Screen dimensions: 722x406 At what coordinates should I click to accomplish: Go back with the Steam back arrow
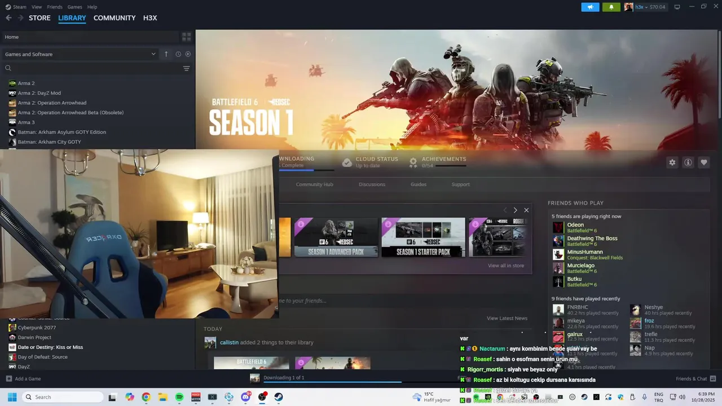point(8,18)
